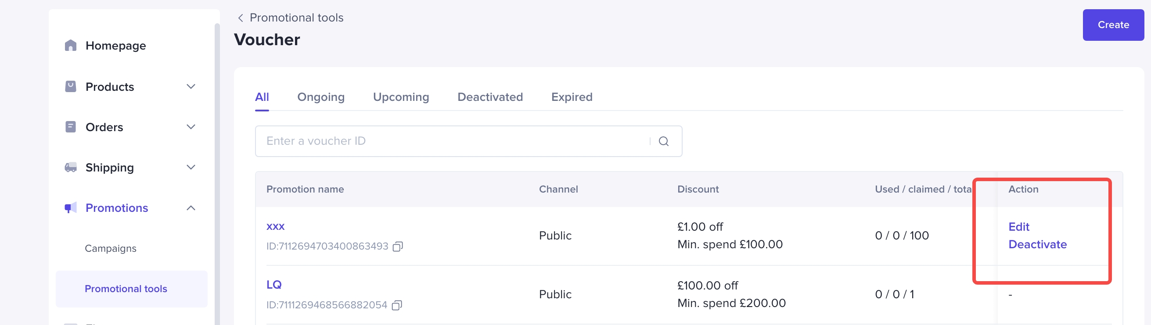Click the search magnifier icon
1151x325 pixels.
[664, 141]
